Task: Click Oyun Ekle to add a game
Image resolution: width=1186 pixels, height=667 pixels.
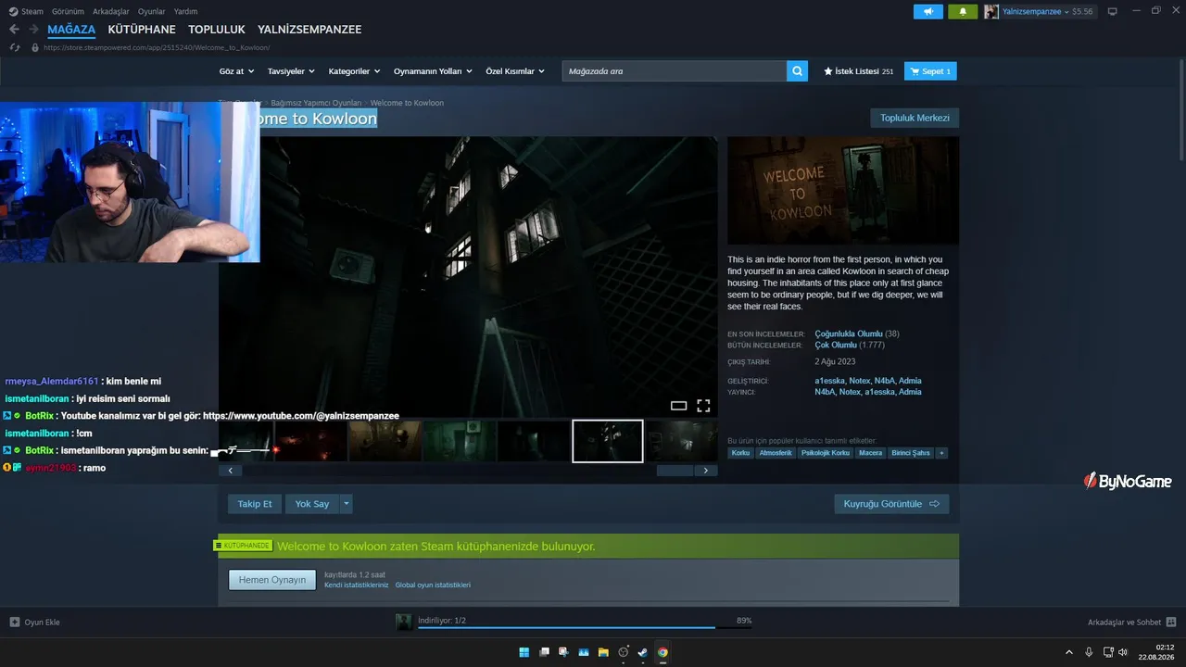Action: pos(35,623)
